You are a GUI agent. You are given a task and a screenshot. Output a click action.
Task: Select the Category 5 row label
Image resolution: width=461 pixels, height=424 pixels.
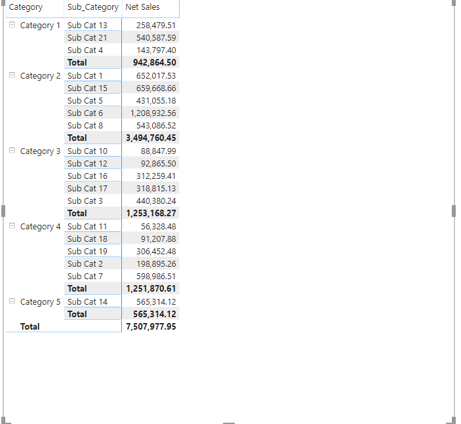click(40, 302)
